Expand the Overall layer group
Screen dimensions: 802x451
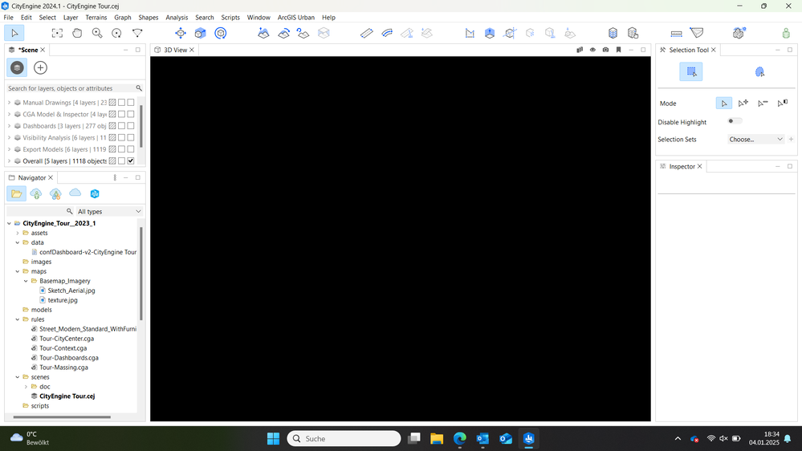9,161
